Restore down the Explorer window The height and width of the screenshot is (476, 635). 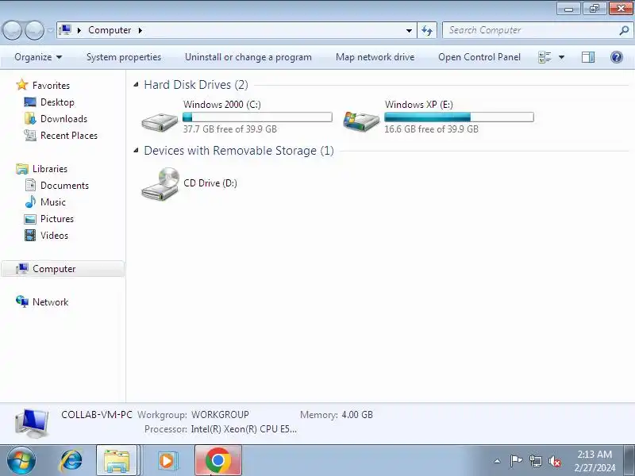coord(595,8)
